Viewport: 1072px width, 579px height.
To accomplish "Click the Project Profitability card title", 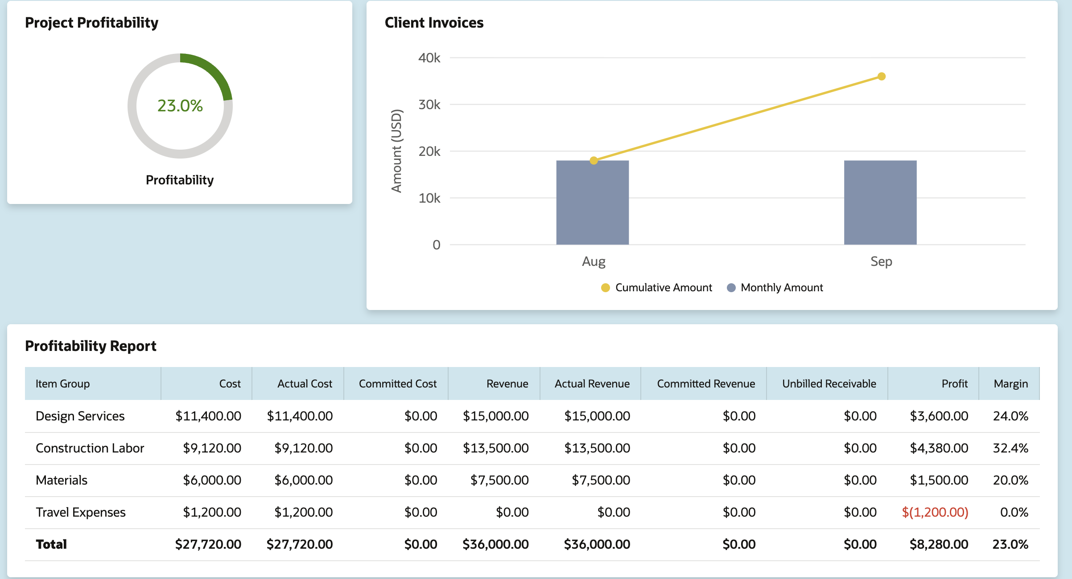I will click(x=91, y=23).
